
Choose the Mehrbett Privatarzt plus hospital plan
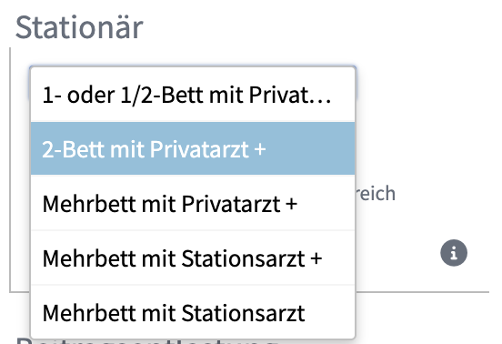193,203
